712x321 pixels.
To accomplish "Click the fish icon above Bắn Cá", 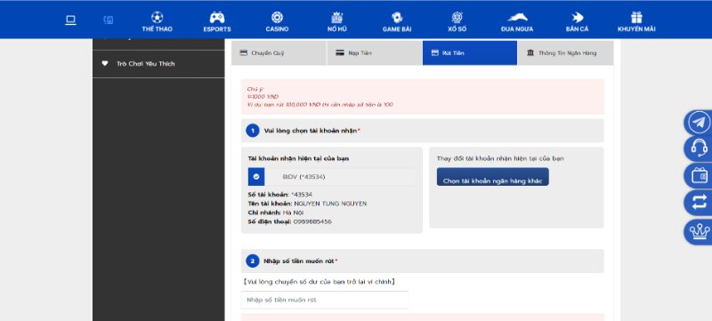I will point(577,17).
